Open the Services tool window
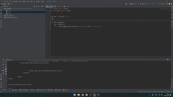 pyautogui.click(x=65, y=90)
